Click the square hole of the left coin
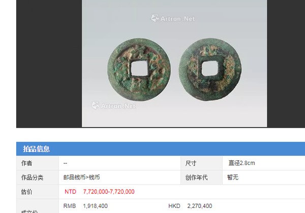This screenshot has width=305, height=213. (139, 68)
